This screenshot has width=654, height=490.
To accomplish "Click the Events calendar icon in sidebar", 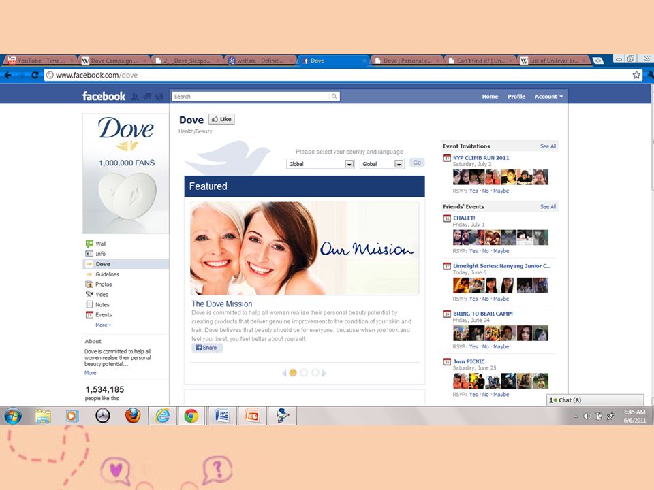I will [x=89, y=315].
